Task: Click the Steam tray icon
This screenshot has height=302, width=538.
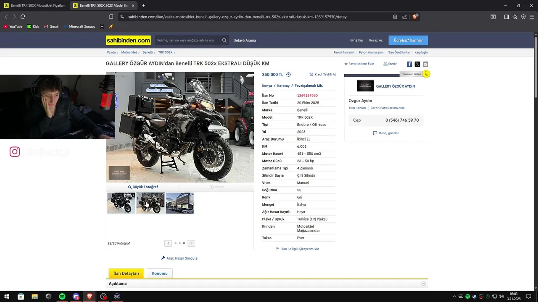Action: pos(474,297)
